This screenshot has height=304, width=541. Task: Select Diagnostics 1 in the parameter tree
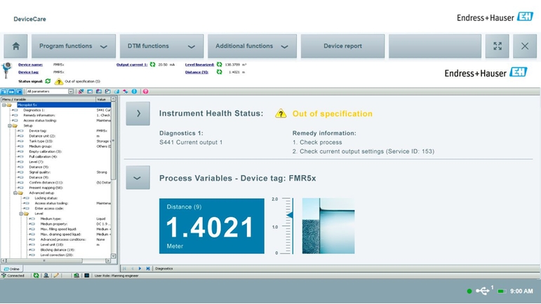34,110
